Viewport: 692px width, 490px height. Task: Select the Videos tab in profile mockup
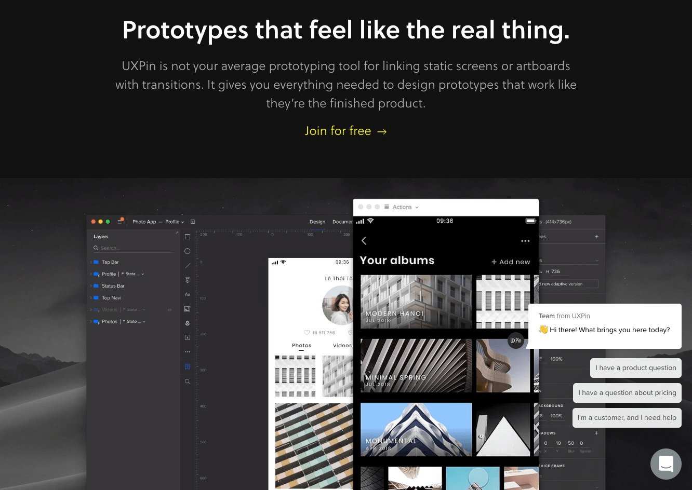[x=342, y=345]
